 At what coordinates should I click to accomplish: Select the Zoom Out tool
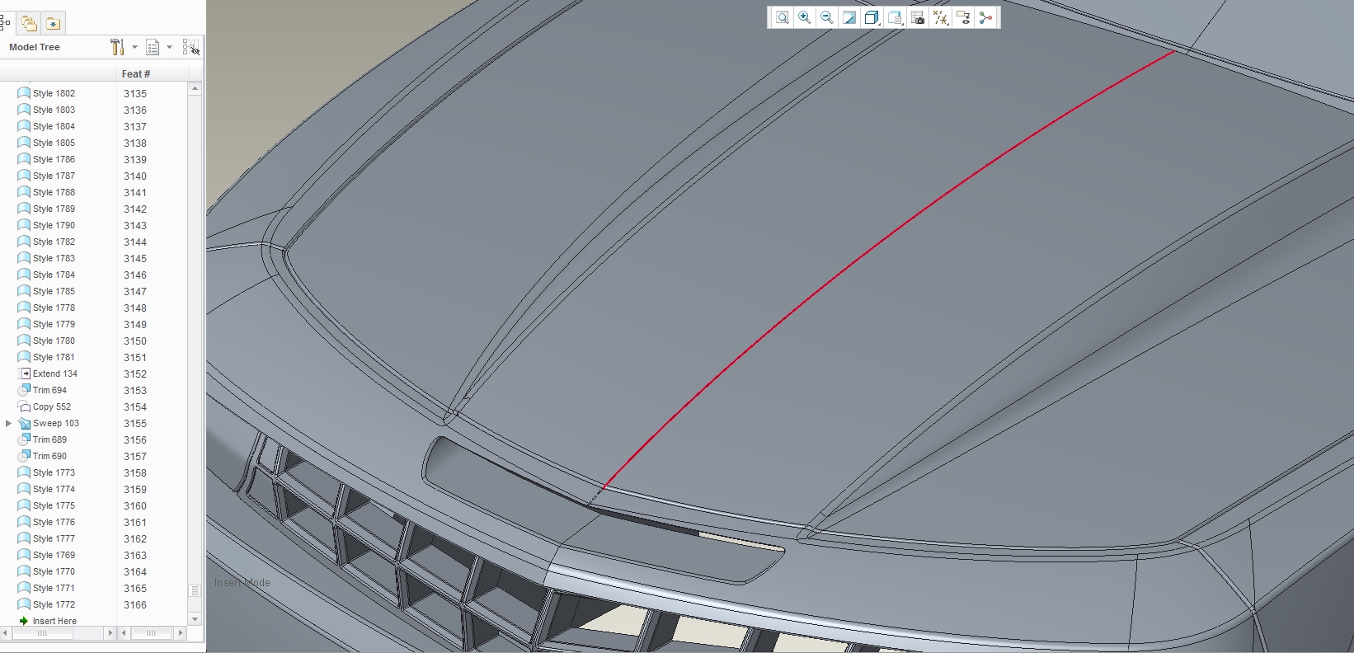point(826,17)
